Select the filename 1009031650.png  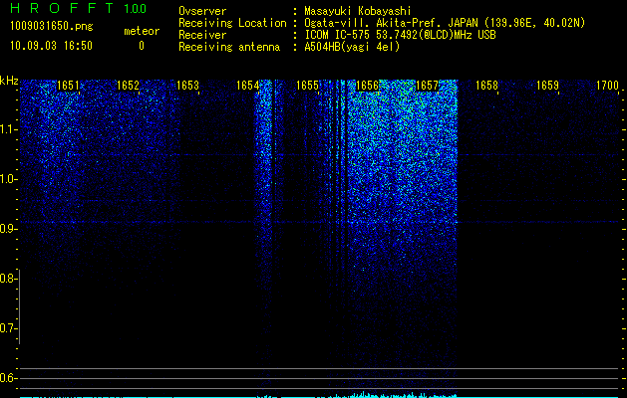coord(52,27)
